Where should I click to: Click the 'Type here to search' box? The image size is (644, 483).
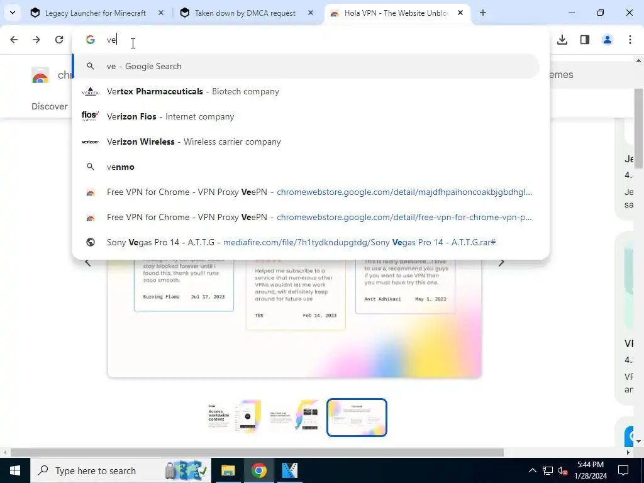121,470
